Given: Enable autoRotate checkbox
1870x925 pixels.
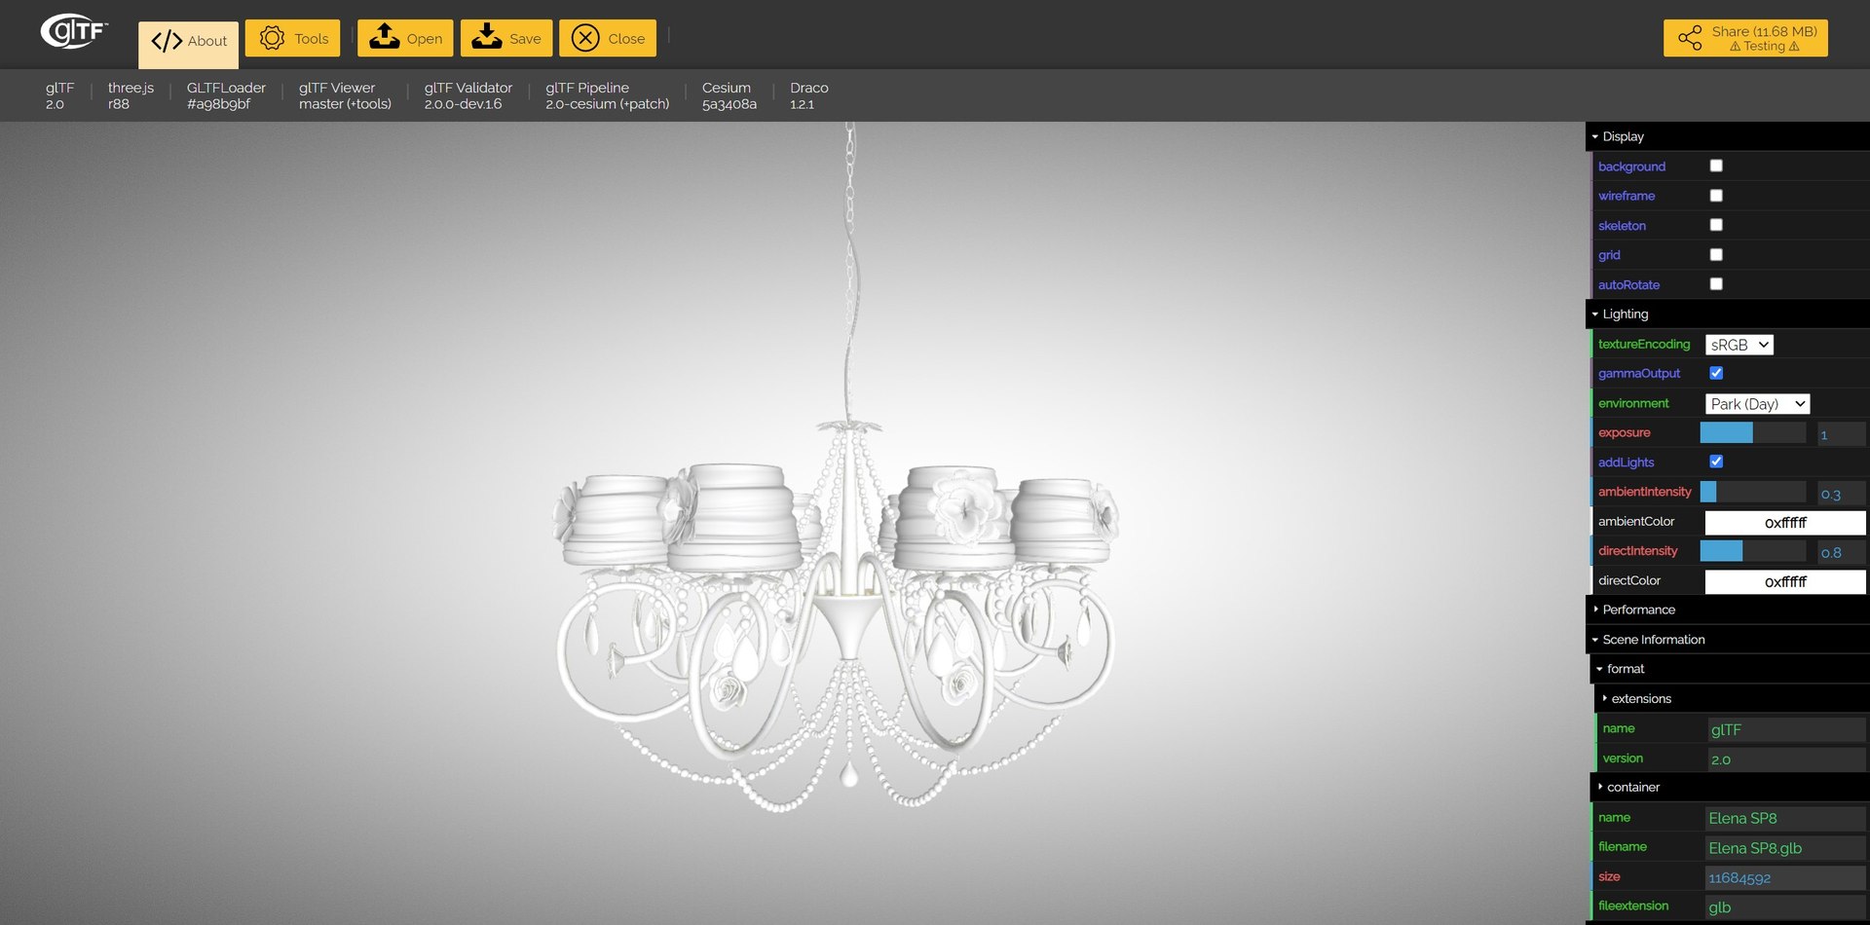Looking at the screenshot, I should pyautogui.click(x=1716, y=284).
